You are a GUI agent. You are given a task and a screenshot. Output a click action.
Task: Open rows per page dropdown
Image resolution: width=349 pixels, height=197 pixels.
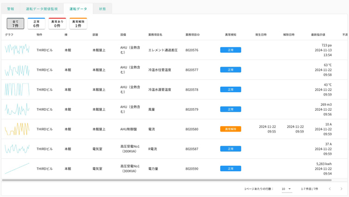click(x=286, y=189)
